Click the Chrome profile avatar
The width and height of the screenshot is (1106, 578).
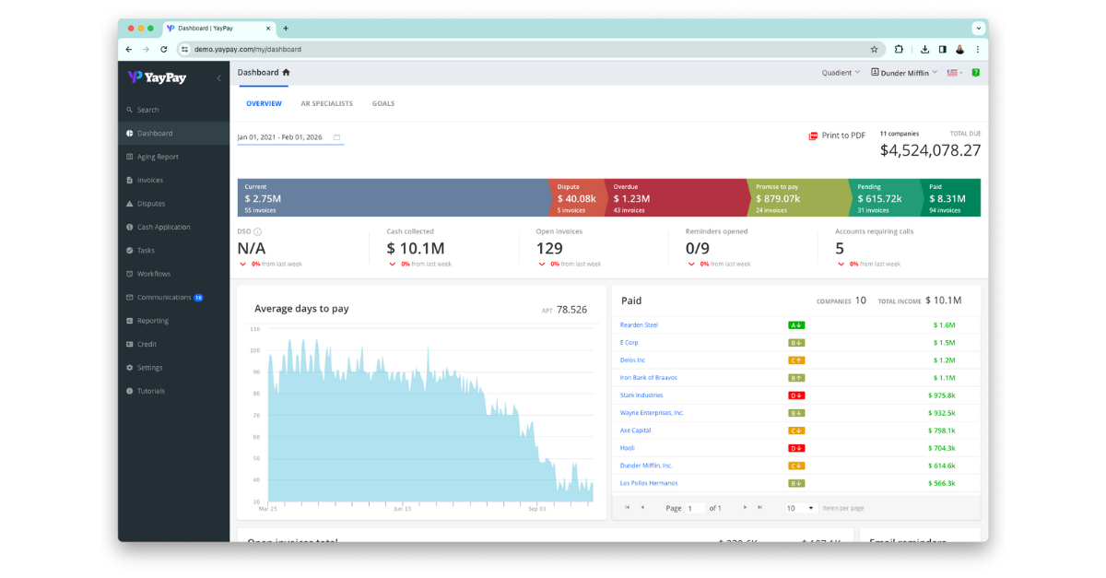point(960,49)
